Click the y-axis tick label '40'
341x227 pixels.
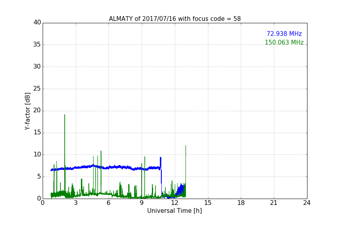37,22
